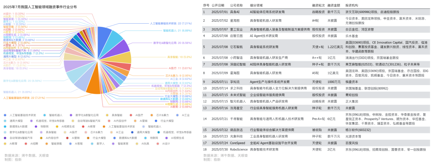Select company name CoreSpeed

tap(237, 143)
